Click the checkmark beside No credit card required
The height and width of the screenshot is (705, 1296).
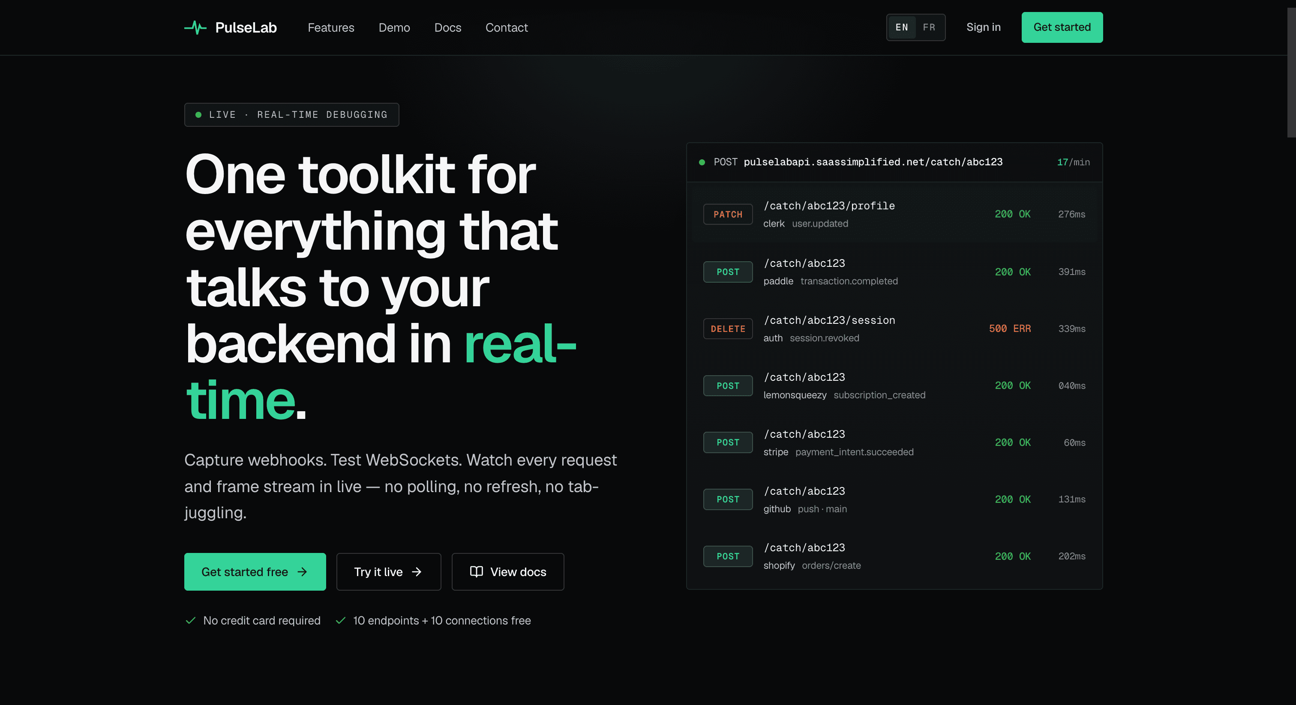[190, 621]
